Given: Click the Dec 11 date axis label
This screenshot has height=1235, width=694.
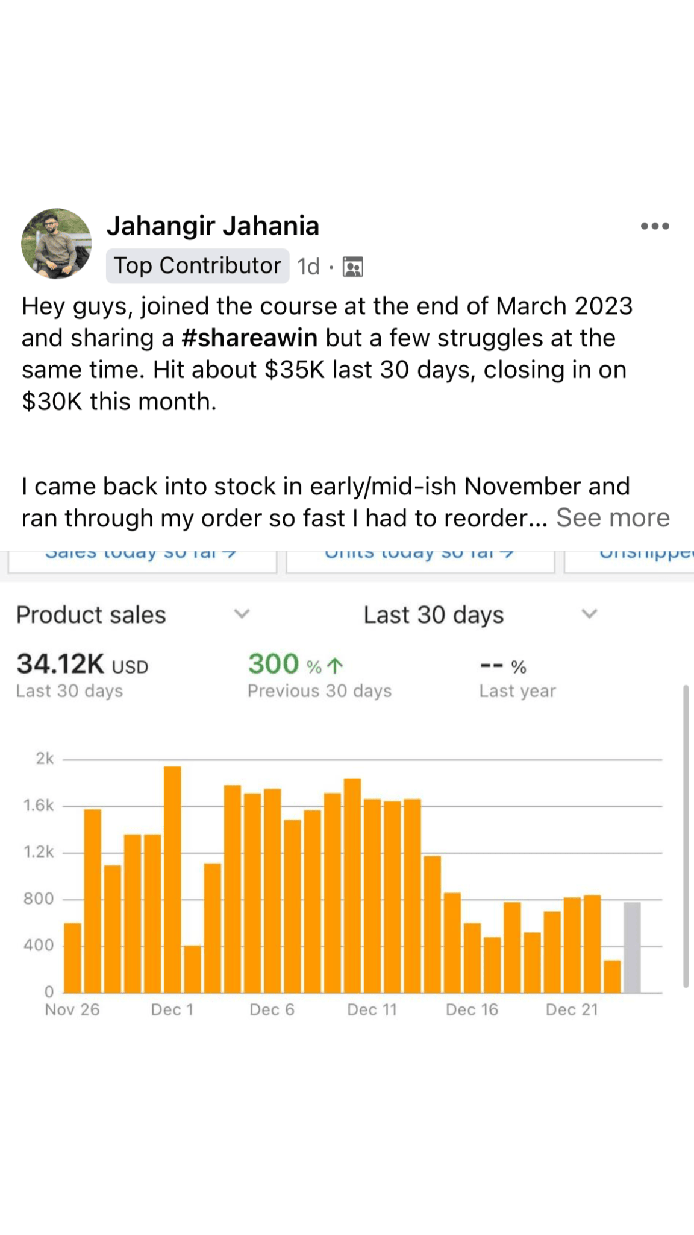Looking at the screenshot, I should coord(372,1010).
